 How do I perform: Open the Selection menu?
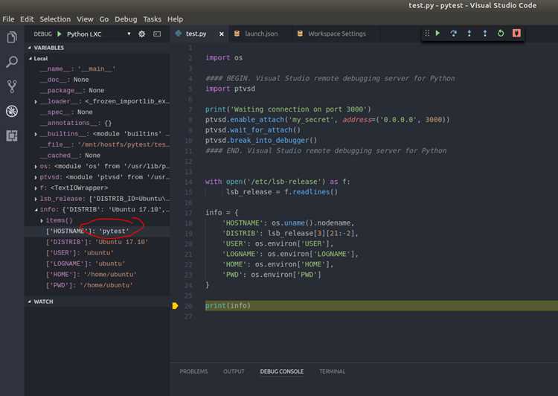click(x=55, y=19)
